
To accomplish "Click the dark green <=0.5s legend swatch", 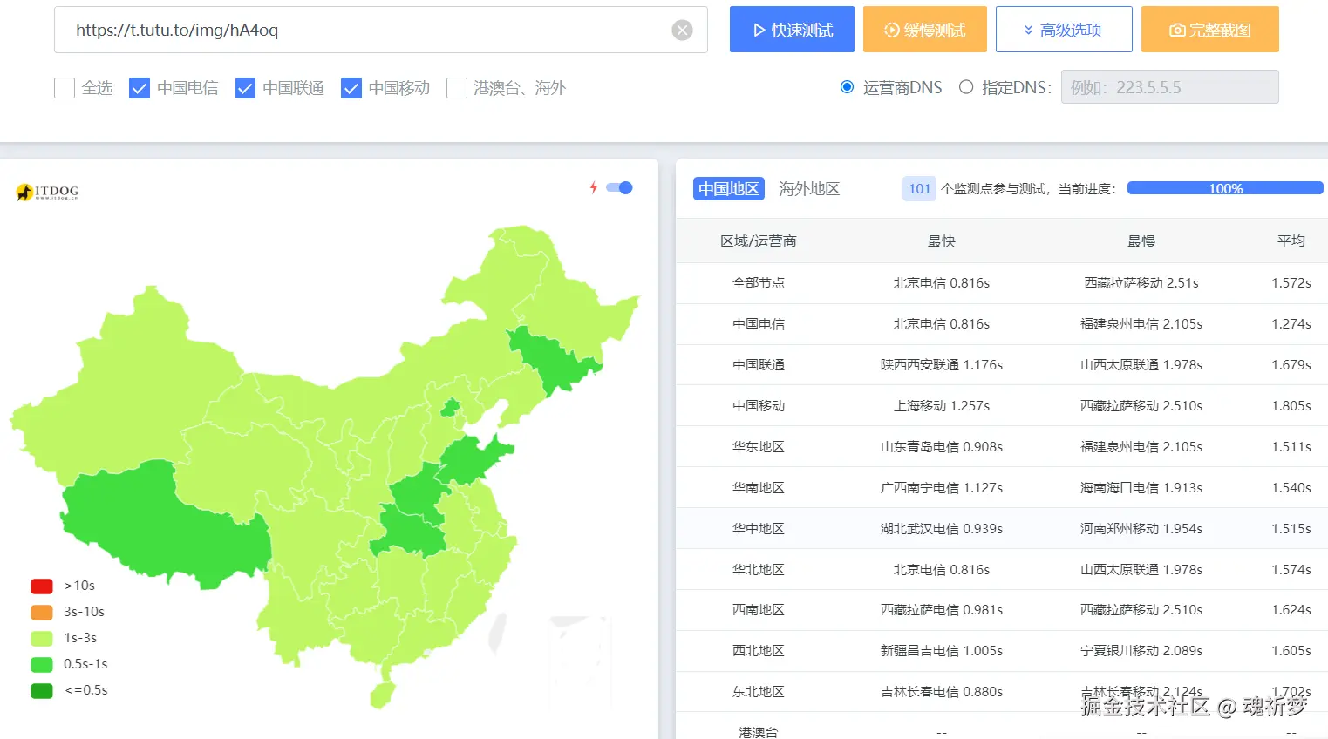I will click(42, 690).
